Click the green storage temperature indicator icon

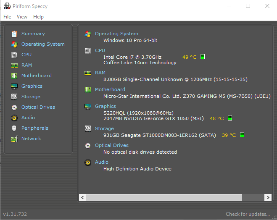242,135
